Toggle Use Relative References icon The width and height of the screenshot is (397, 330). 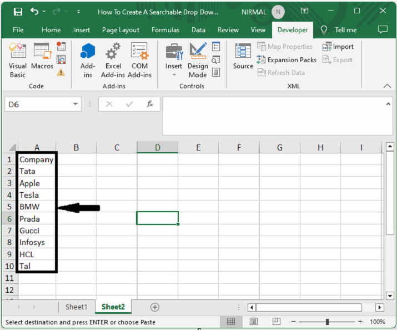[61, 60]
